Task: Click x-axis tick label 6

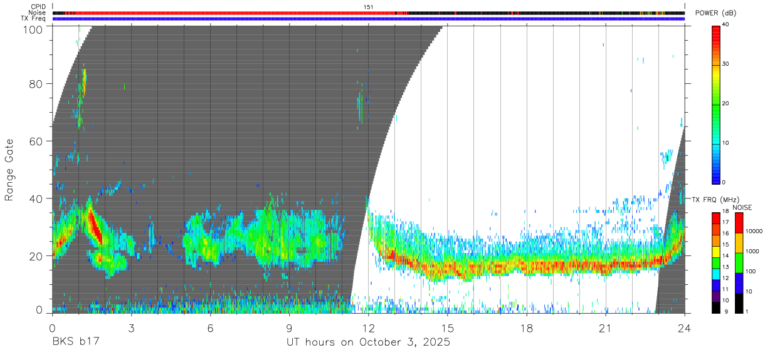Action: click(210, 328)
